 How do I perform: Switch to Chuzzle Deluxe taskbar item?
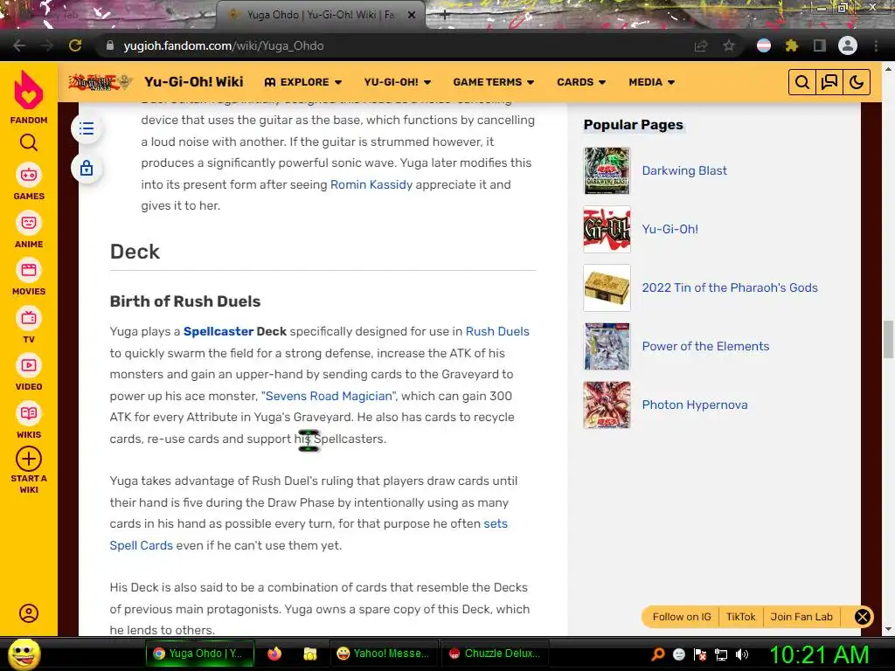coord(495,654)
